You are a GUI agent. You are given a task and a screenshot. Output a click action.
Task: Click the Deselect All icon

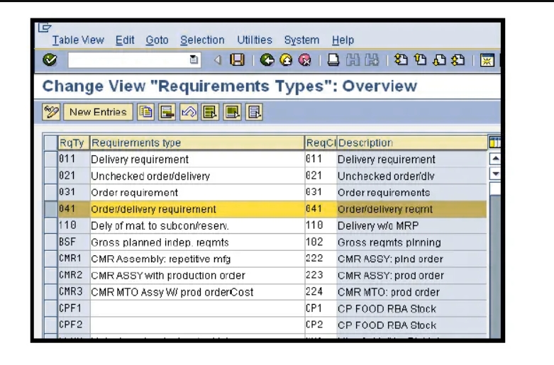[x=254, y=112]
